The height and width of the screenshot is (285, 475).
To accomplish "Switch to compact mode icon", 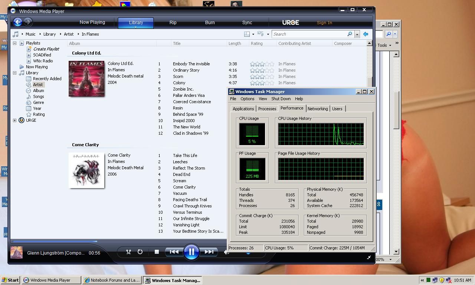I will [x=369, y=257].
